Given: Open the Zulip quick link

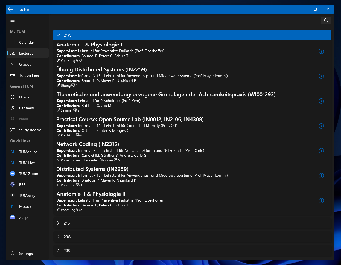Looking at the screenshot, I should 28,217.
